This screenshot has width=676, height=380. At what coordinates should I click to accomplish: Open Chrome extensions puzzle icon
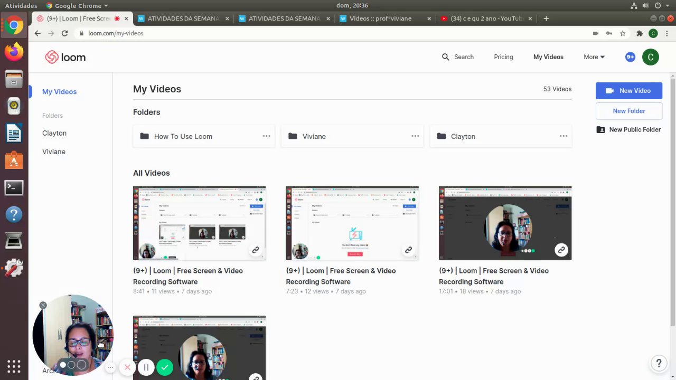pyautogui.click(x=639, y=33)
